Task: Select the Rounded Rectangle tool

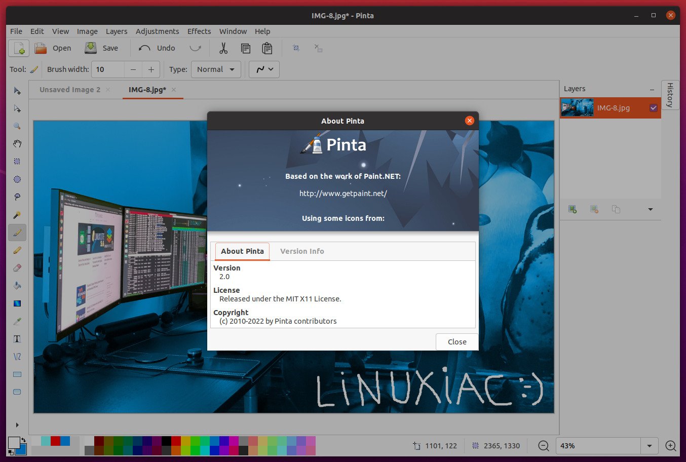Action: click(17, 392)
